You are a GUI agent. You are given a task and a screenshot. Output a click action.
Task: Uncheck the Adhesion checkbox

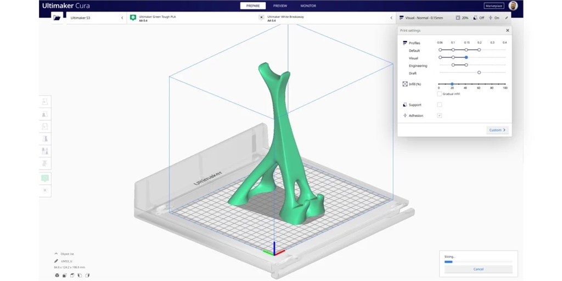(x=440, y=116)
